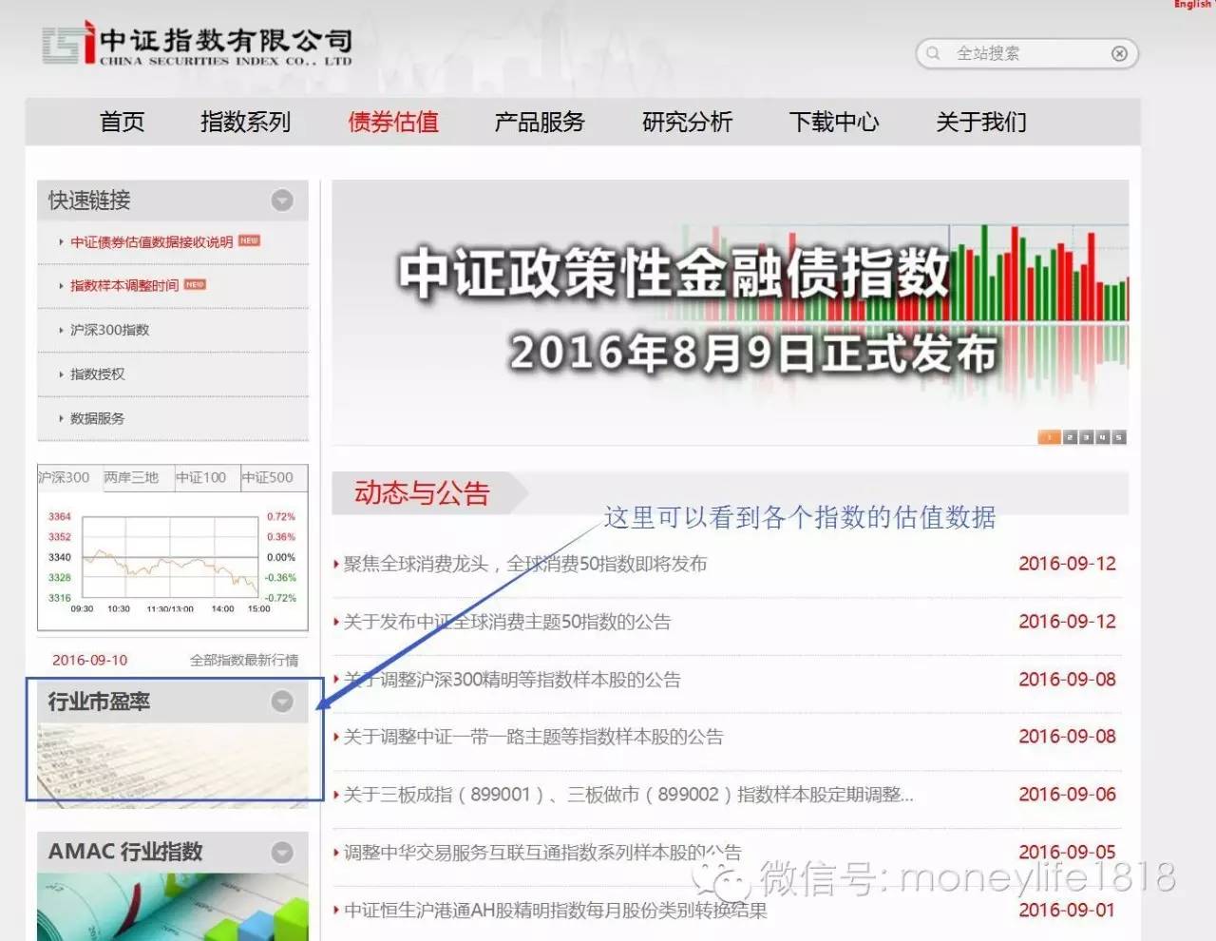Open the 指数授权 quick link
This screenshot has height=941, width=1216.
[x=97, y=374]
